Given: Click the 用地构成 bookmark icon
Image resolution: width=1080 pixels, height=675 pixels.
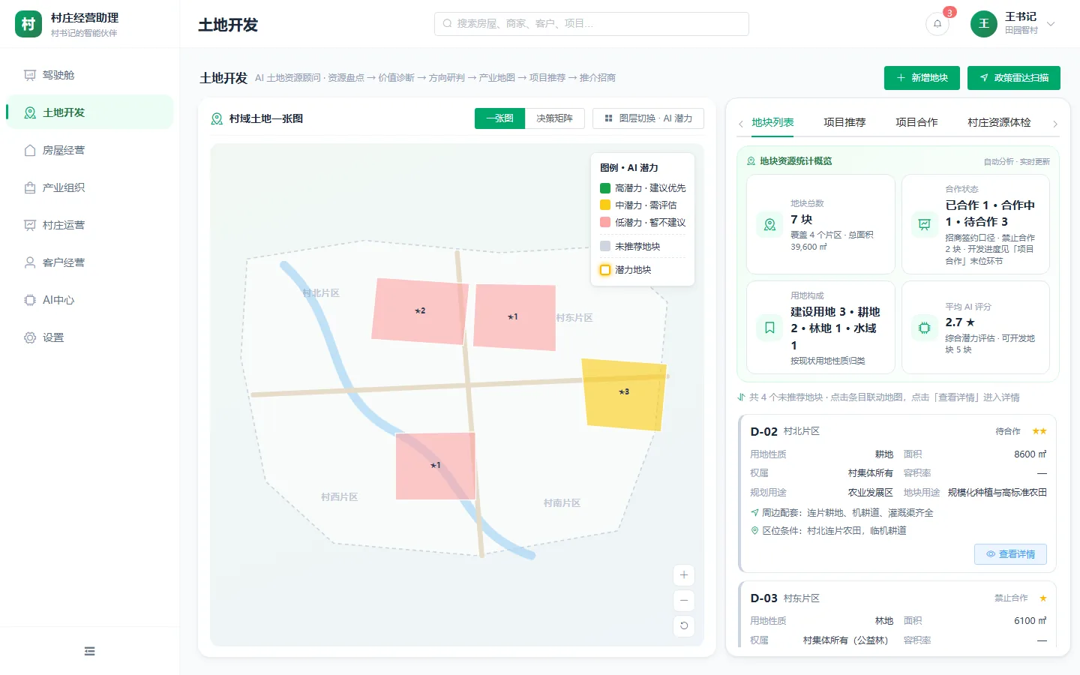Looking at the screenshot, I should 769,328.
